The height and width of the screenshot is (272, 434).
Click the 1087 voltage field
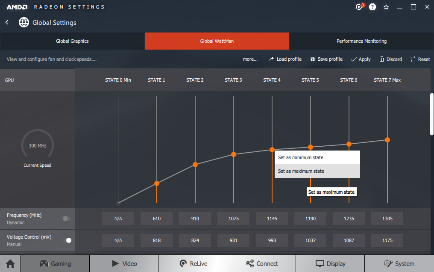pos(349,240)
